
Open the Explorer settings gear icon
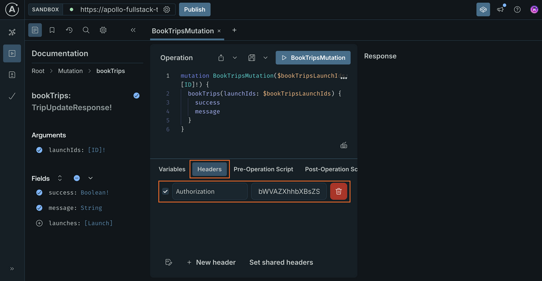coord(103,30)
